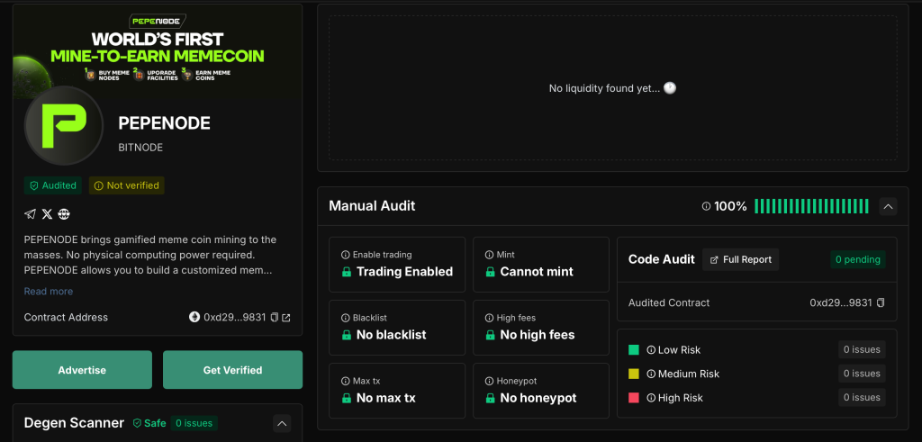Image resolution: width=922 pixels, height=442 pixels.
Task: Open the project website globe icon
Action: pos(64,214)
